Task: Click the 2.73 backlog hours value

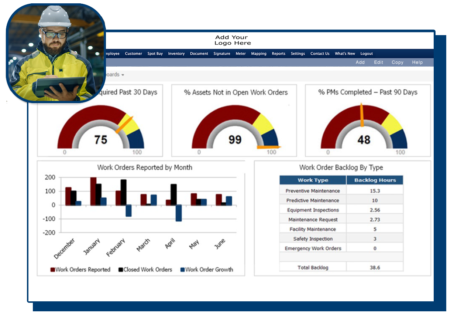Action: pyautogui.click(x=375, y=220)
